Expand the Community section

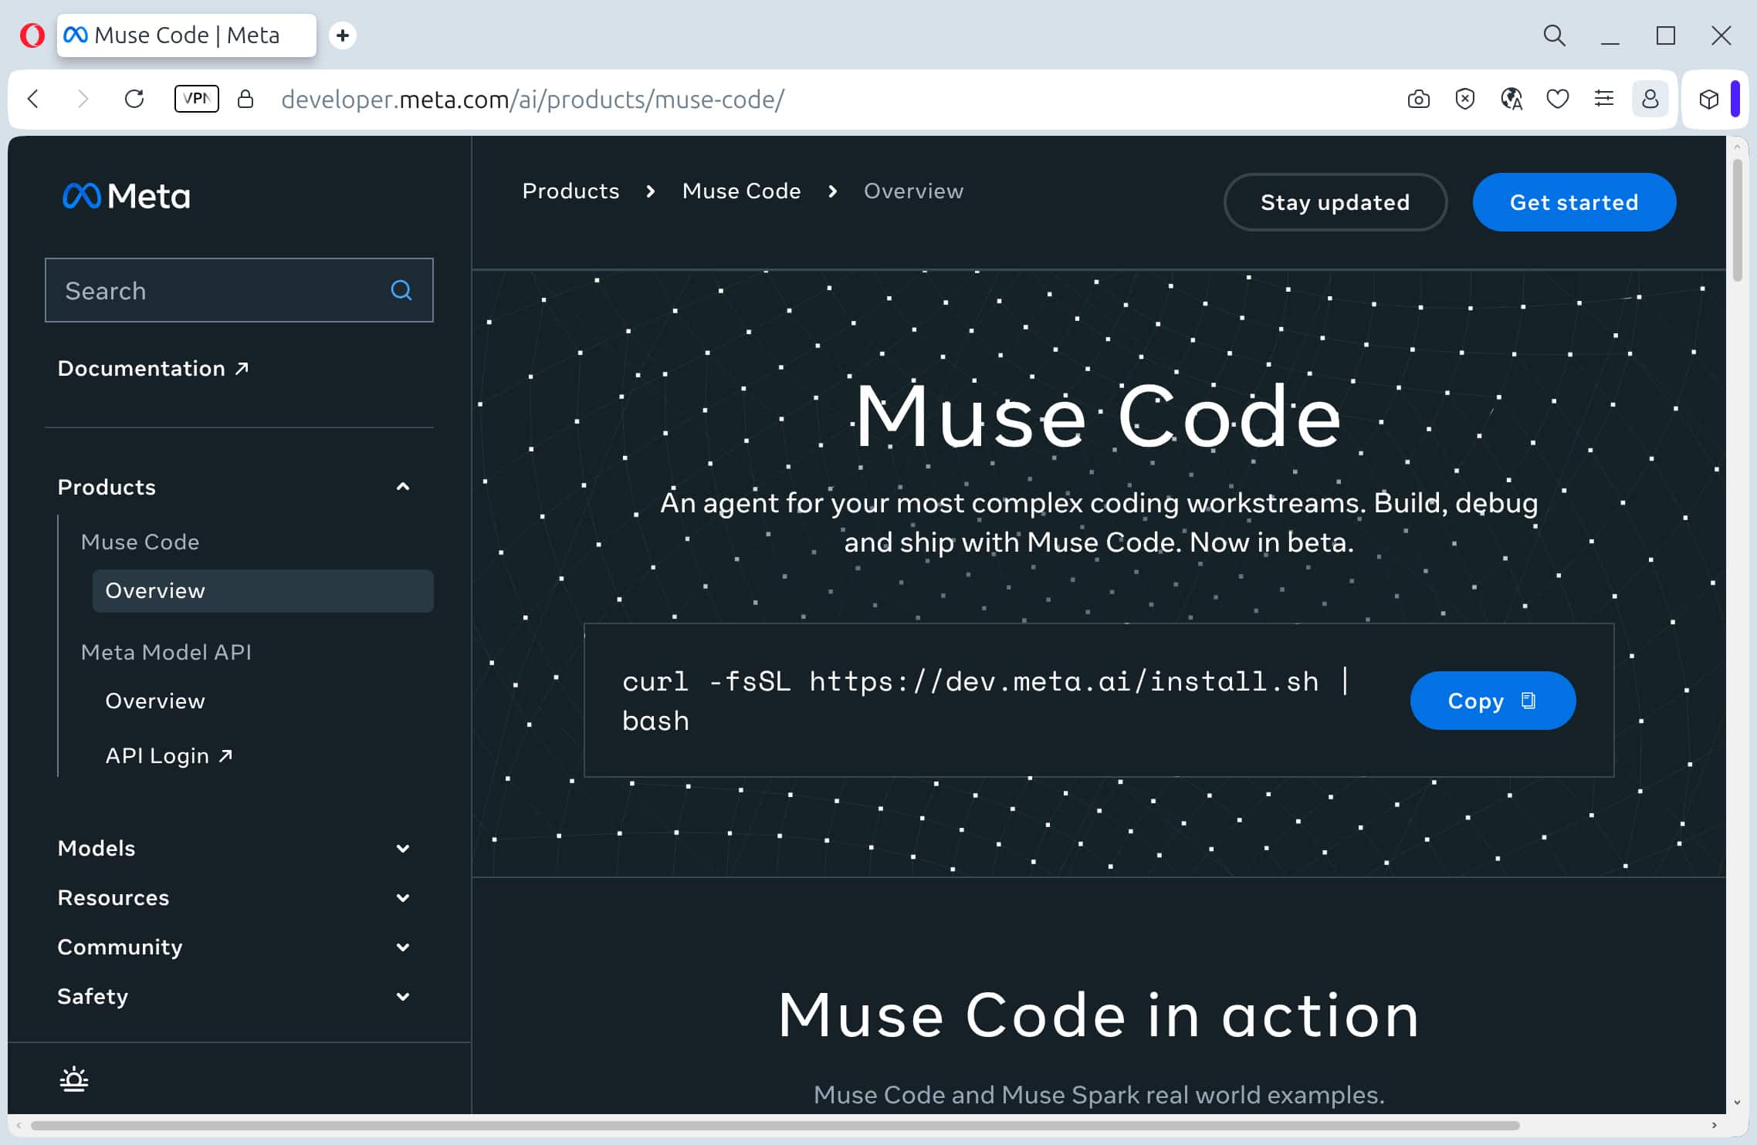[x=235, y=947]
